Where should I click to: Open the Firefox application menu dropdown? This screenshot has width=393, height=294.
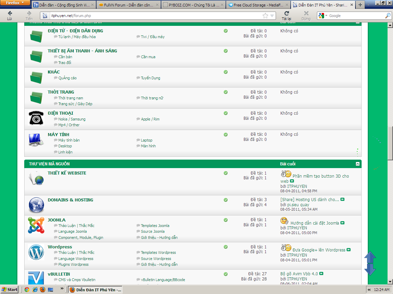coord(16,3)
